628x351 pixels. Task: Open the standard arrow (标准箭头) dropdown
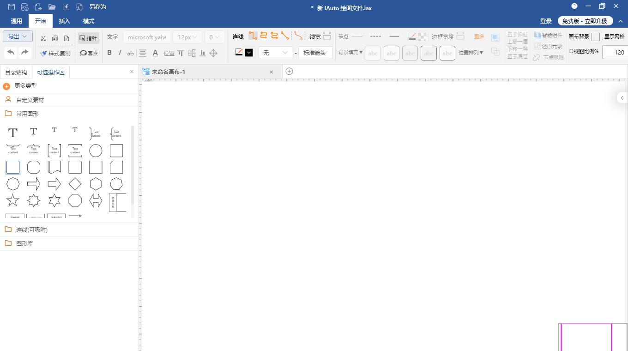(x=315, y=53)
